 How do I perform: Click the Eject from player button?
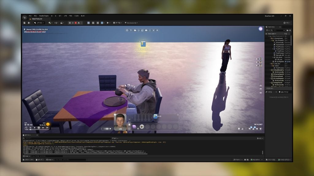point(79,23)
